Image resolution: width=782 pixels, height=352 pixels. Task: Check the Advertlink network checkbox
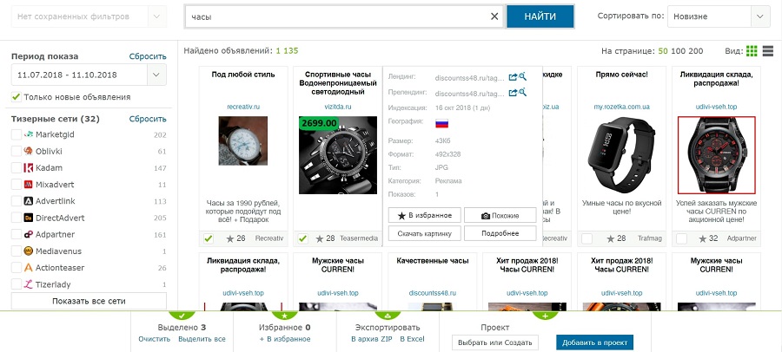click(17, 201)
